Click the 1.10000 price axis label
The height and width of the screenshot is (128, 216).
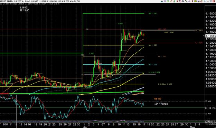(x=210, y=68)
